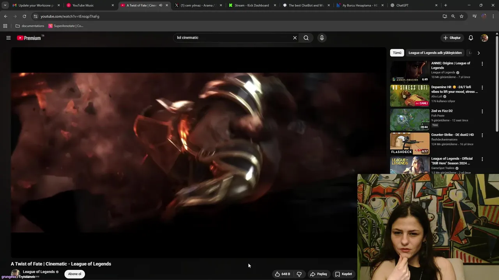Select League of Legends adlı yükleyiciden chip
The width and height of the screenshot is (499, 280).
click(x=435, y=53)
